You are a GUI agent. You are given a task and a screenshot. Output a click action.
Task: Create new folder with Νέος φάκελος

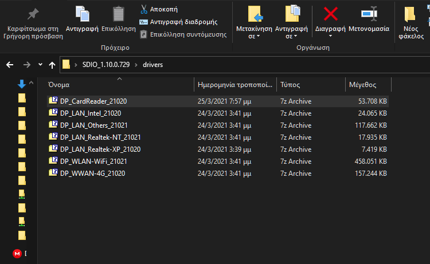pyautogui.click(x=411, y=23)
